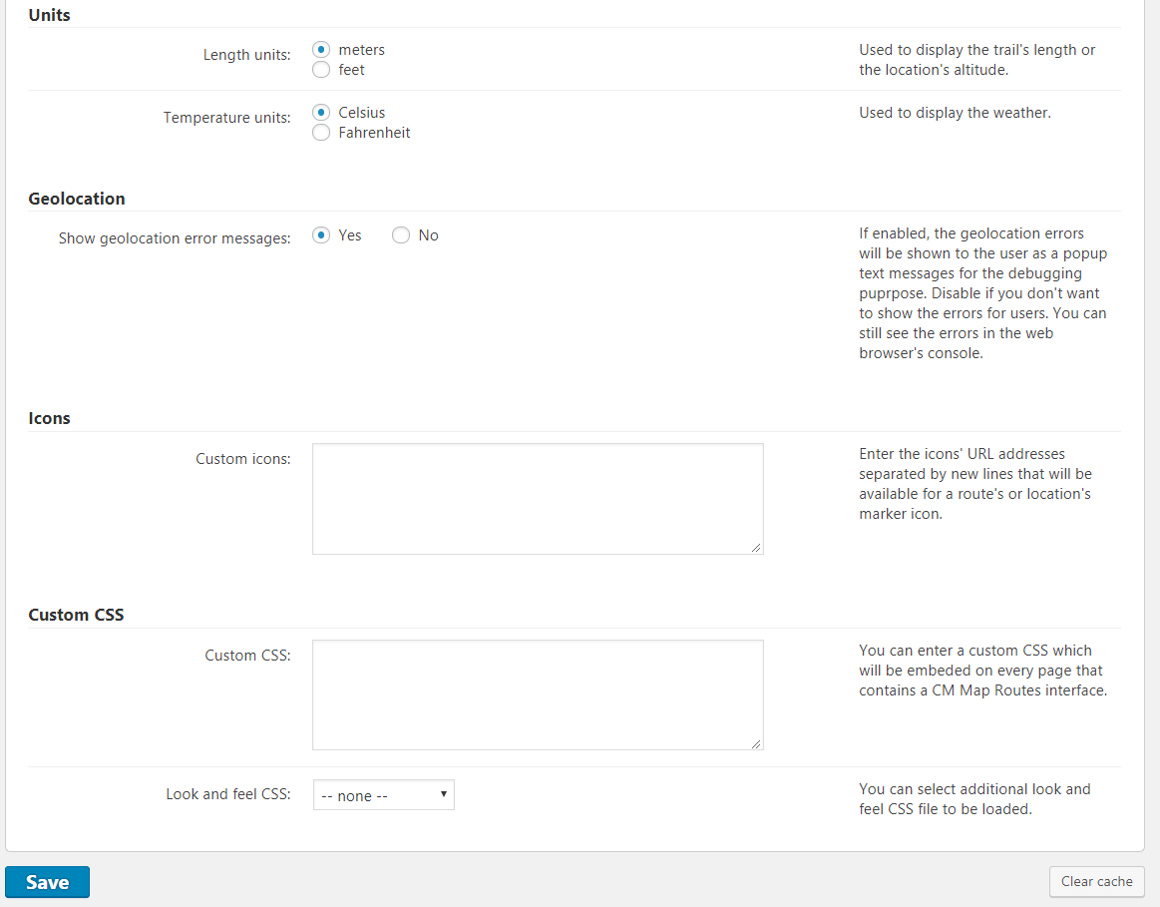The width and height of the screenshot is (1160, 907).
Task: Open the Look and feel CSS dropdown
Action: click(x=384, y=795)
